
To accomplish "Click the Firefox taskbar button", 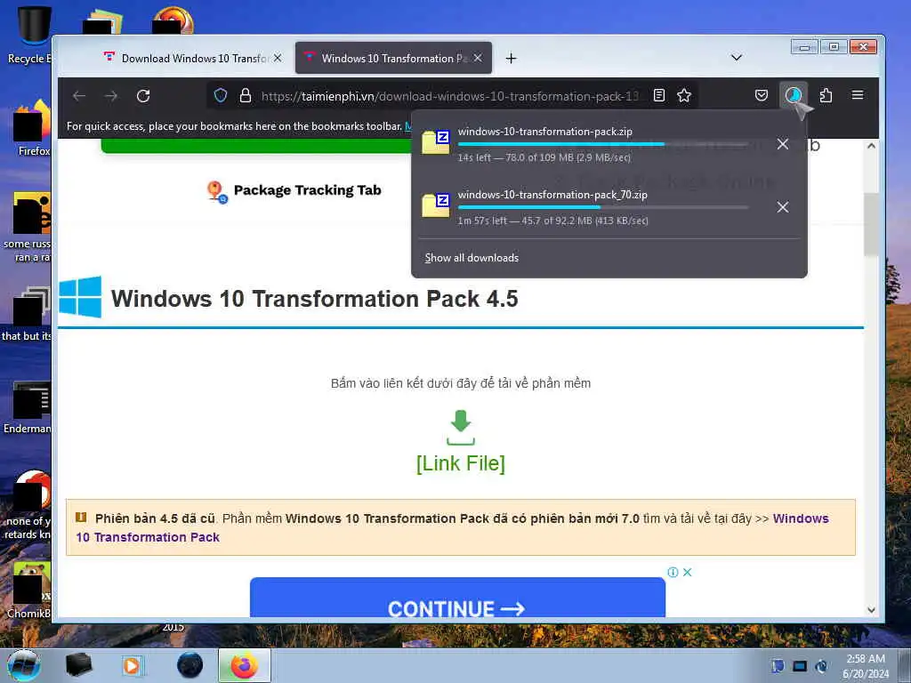I will tap(245, 665).
